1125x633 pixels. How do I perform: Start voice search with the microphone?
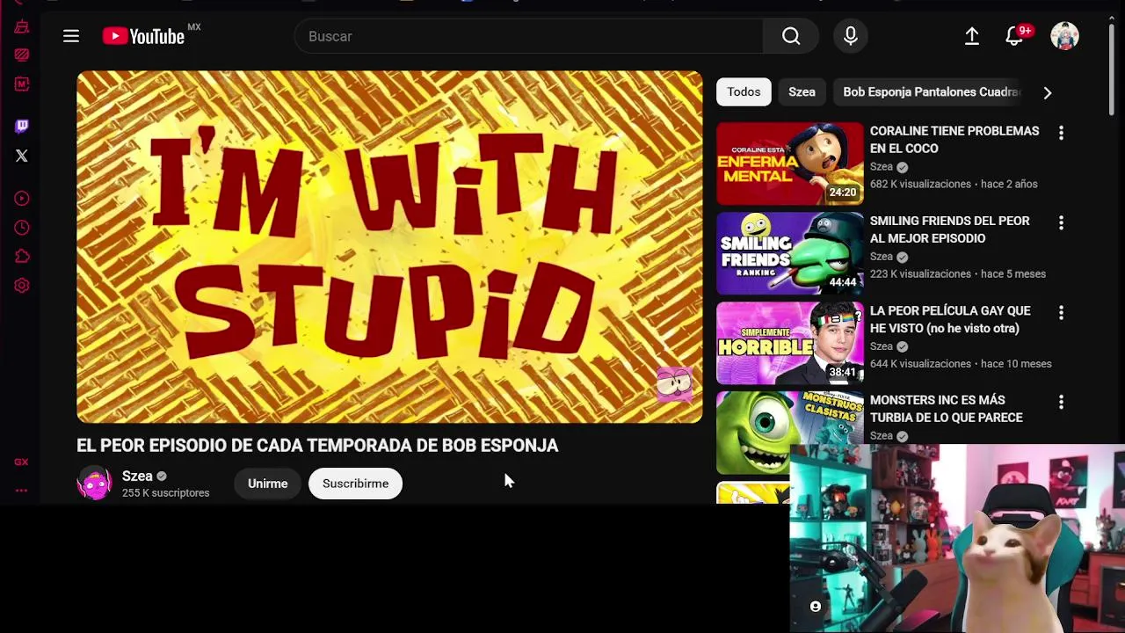click(x=850, y=36)
